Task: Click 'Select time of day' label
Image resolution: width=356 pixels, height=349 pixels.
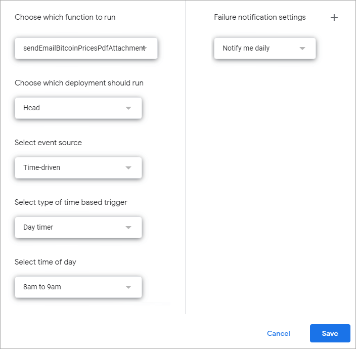Action: (x=46, y=262)
